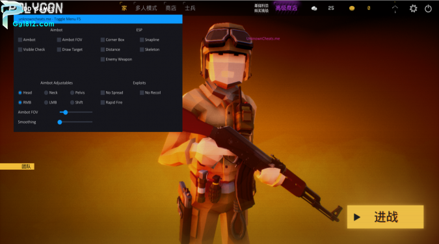Enable Enemy Weapon checkbox
Viewport: 439px width, 244px height.
pyautogui.click(x=103, y=59)
